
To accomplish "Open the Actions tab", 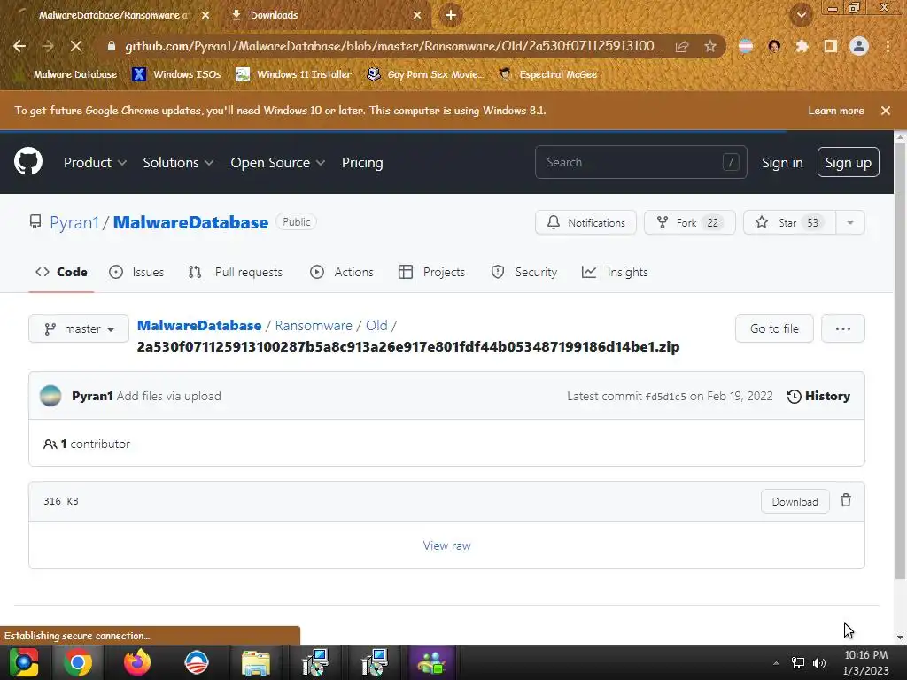I will (342, 272).
